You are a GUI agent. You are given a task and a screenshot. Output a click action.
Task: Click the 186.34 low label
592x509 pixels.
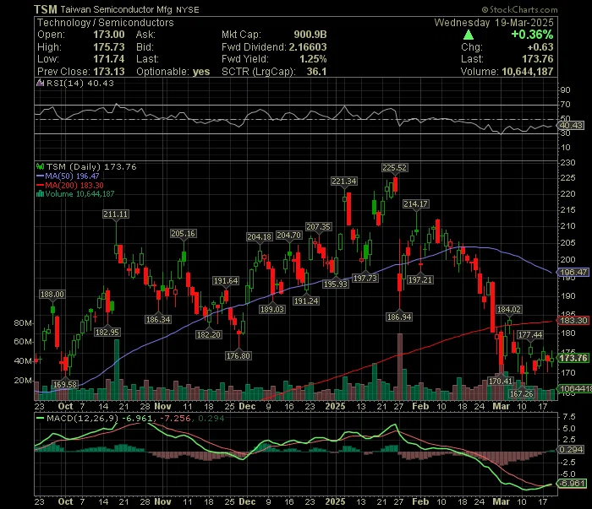pos(158,319)
